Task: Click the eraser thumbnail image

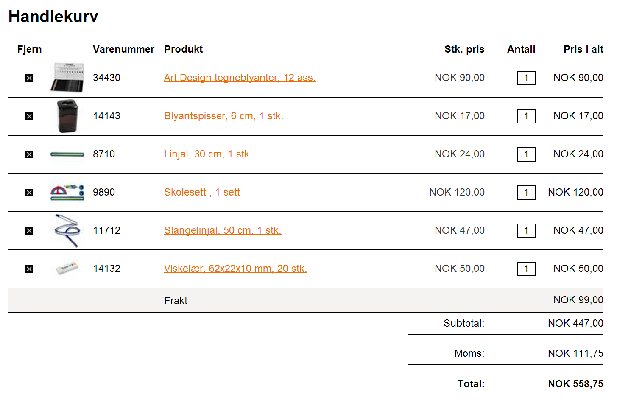Action: [x=67, y=269]
